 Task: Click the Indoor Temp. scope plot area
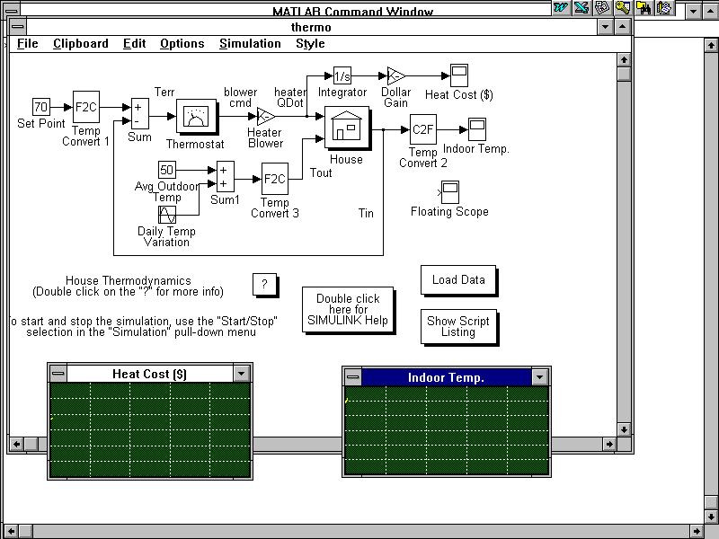pyautogui.click(x=447, y=430)
